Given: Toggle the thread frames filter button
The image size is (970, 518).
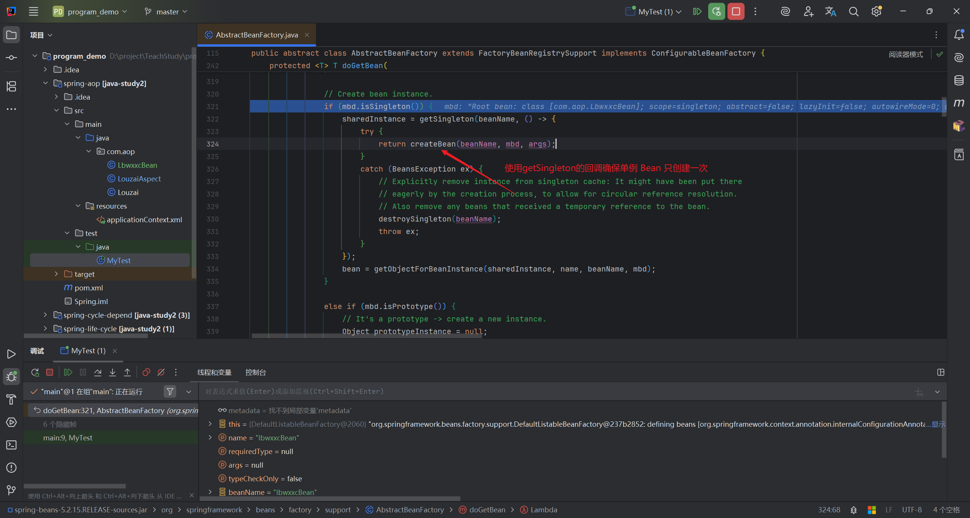Looking at the screenshot, I should (x=170, y=392).
